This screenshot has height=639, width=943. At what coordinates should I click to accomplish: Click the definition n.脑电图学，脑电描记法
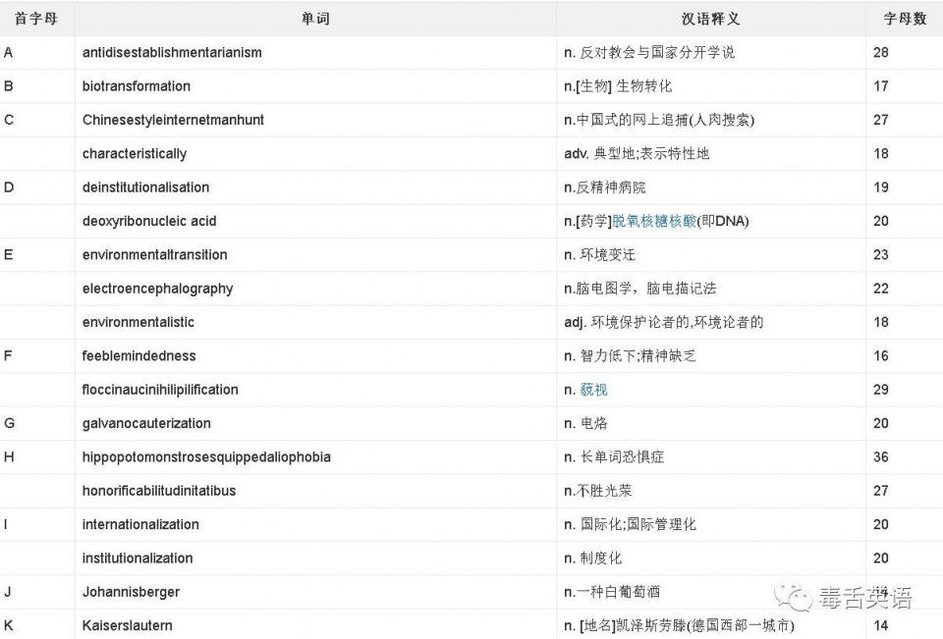(x=640, y=289)
